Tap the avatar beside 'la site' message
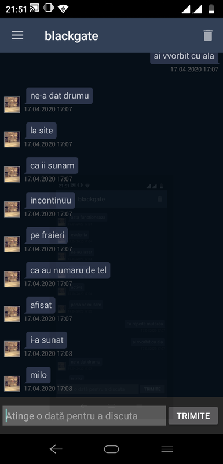The width and height of the screenshot is (223, 464). click(12, 139)
